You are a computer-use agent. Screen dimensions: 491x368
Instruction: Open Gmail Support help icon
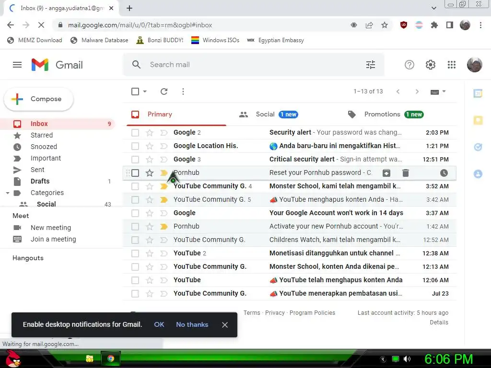coord(409,65)
